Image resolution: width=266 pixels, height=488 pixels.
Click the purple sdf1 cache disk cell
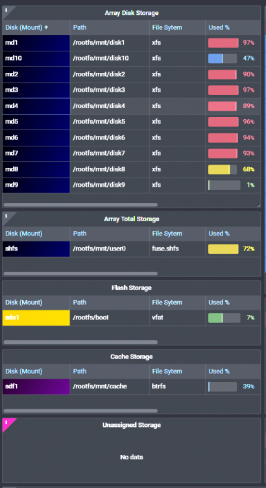[x=36, y=386]
